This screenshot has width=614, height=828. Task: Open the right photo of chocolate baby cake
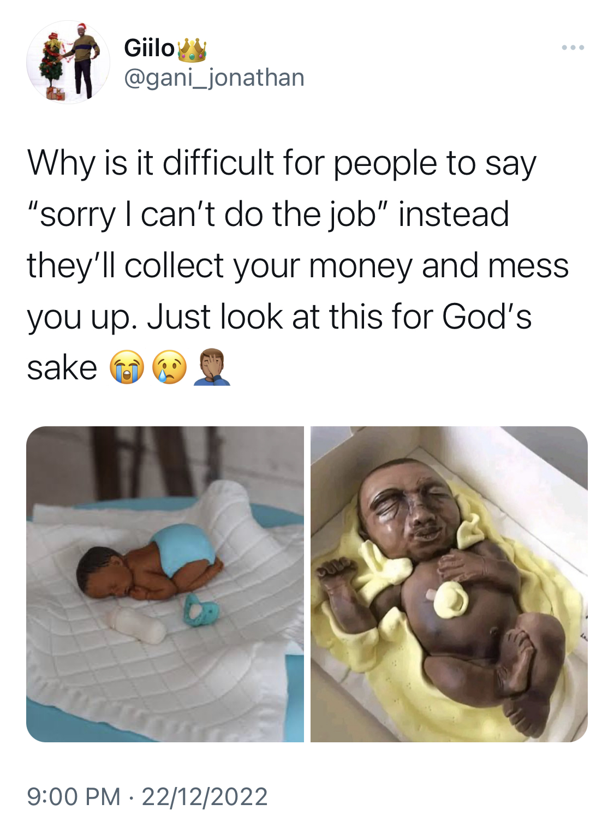(x=449, y=584)
